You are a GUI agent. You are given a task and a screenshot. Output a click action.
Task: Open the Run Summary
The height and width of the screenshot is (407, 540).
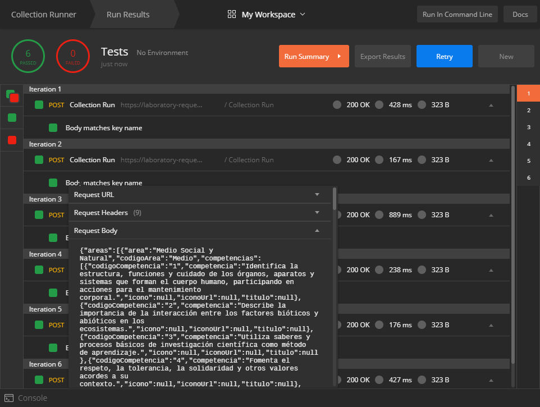pyautogui.click(x=314, y=56)
